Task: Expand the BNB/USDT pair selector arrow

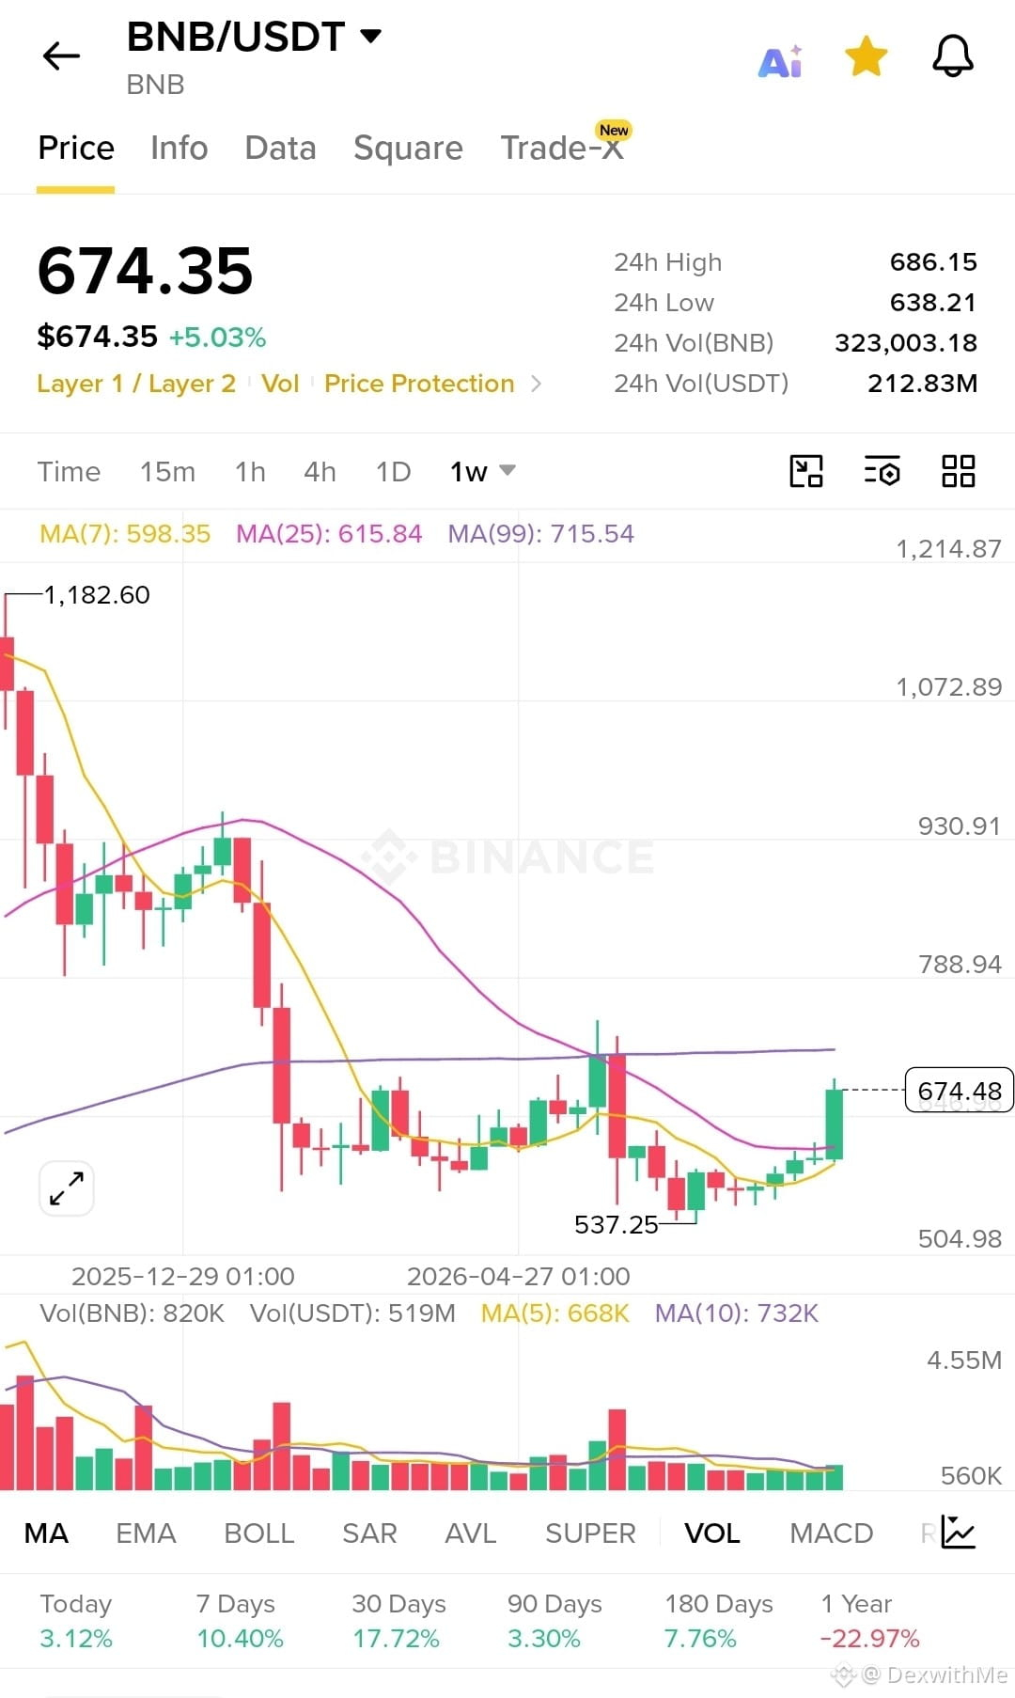Action: (371, 37)
